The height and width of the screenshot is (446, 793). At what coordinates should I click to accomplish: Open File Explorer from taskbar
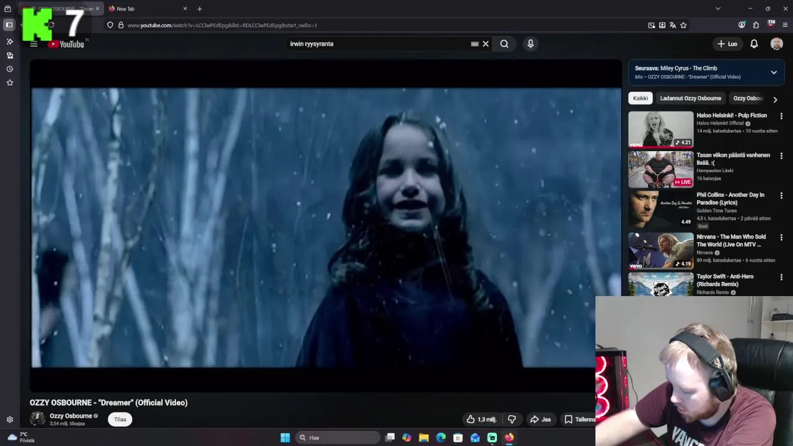coord(424,438)
